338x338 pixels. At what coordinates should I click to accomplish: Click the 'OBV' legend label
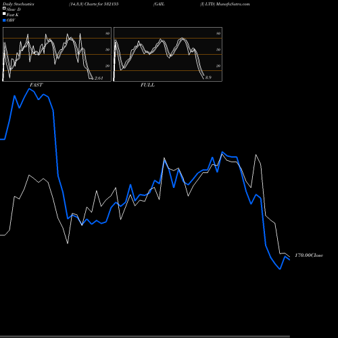(x=11, y=20)
